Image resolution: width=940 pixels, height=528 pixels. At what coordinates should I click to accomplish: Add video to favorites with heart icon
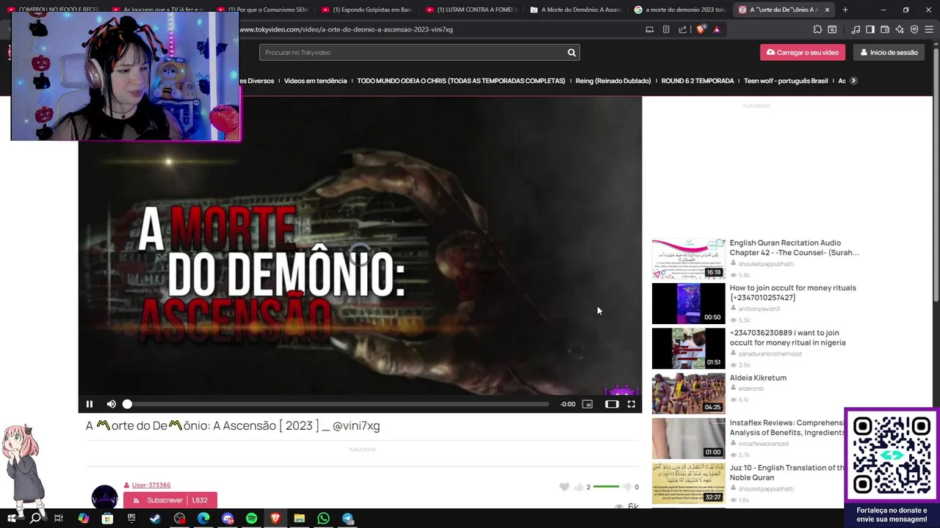pos(564,487)
